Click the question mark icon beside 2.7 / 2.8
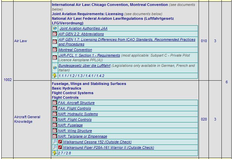The image size is (232, 159). coord(55,153)
